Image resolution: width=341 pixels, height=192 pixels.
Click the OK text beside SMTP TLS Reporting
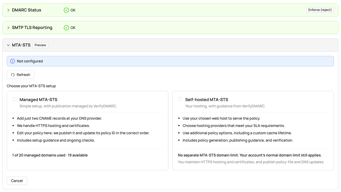pos(73,28)
